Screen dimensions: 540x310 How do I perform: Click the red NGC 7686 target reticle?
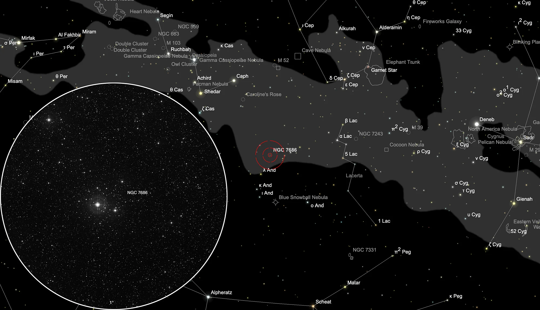point(270,155)
